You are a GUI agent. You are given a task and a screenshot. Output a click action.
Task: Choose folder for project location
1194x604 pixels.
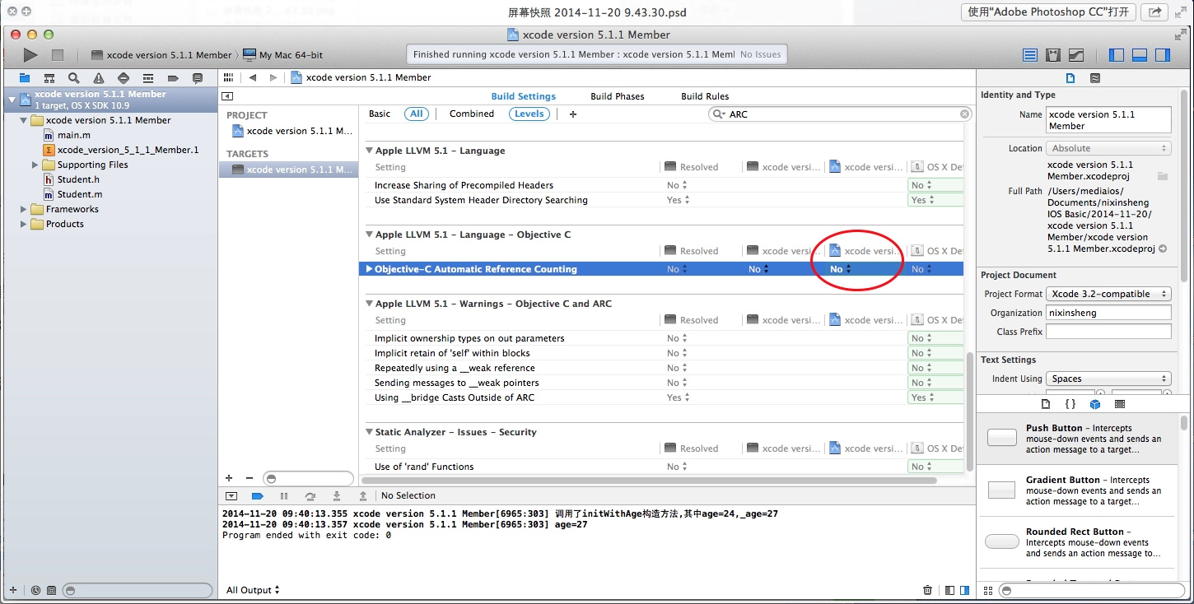(1162, 176)
